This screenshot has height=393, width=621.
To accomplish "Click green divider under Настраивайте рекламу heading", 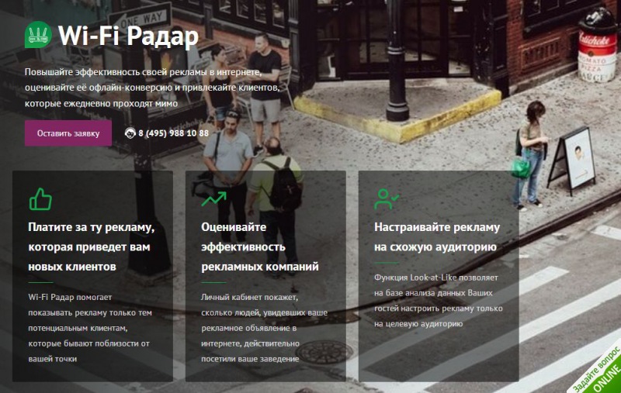I will 387,263.
